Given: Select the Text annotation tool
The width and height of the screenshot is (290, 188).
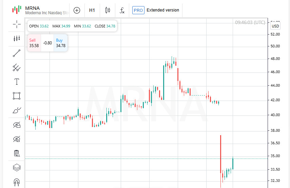Looking at the screenshot, I should tap(17, 82).
